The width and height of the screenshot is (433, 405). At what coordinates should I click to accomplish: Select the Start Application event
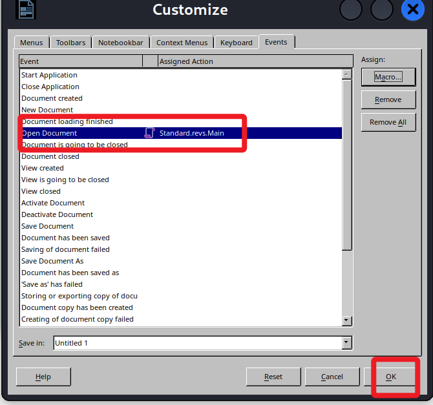(49, 75)
